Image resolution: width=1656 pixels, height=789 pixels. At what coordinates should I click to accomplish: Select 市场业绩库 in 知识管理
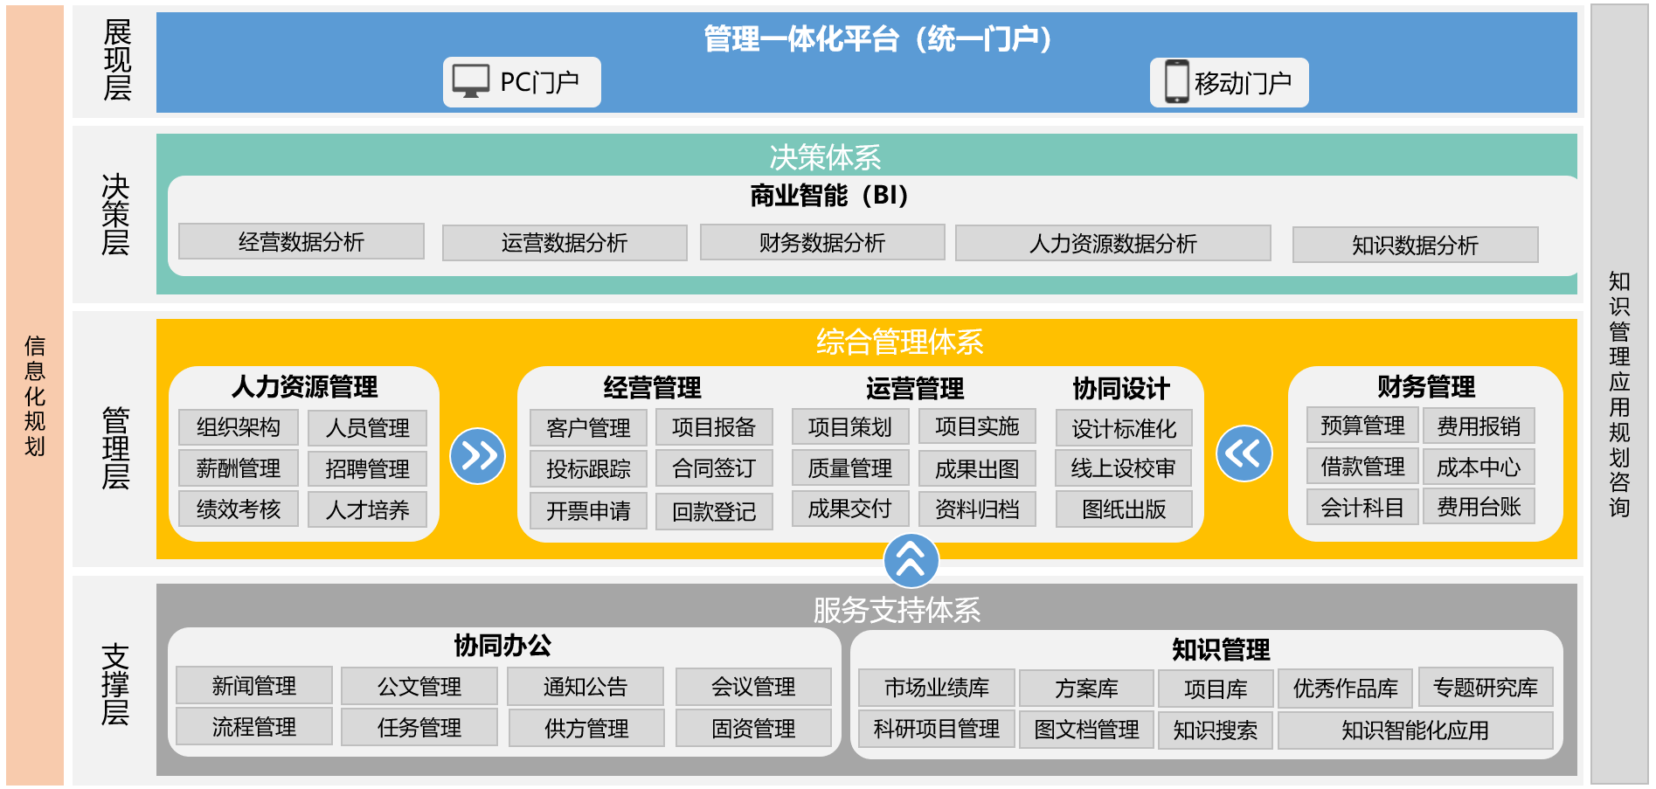coord(937,689)
